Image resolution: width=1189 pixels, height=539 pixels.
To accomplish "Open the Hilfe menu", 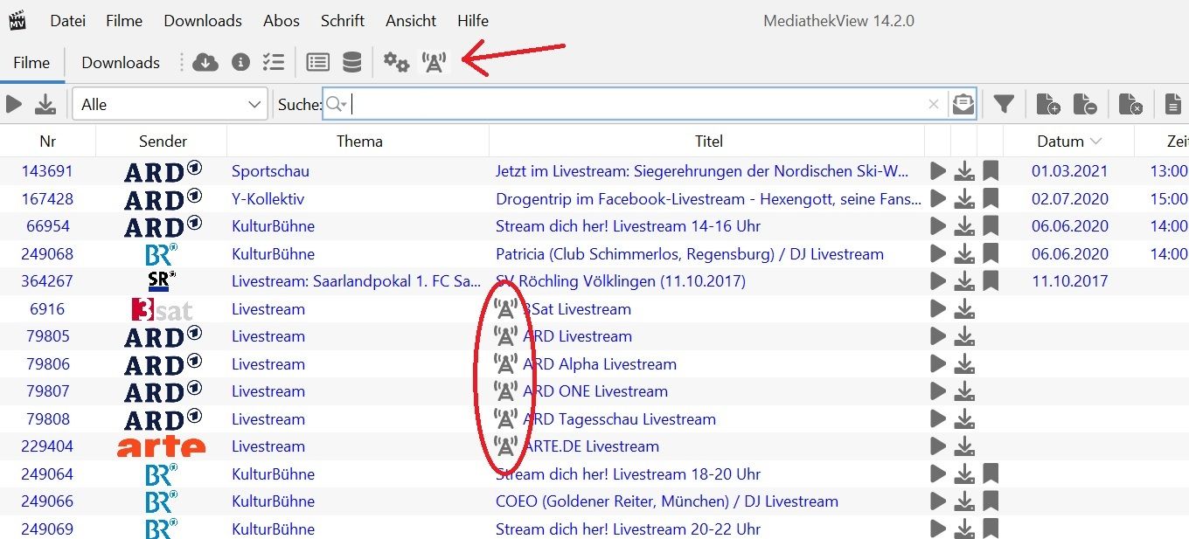I will click(x=473, y=20).
